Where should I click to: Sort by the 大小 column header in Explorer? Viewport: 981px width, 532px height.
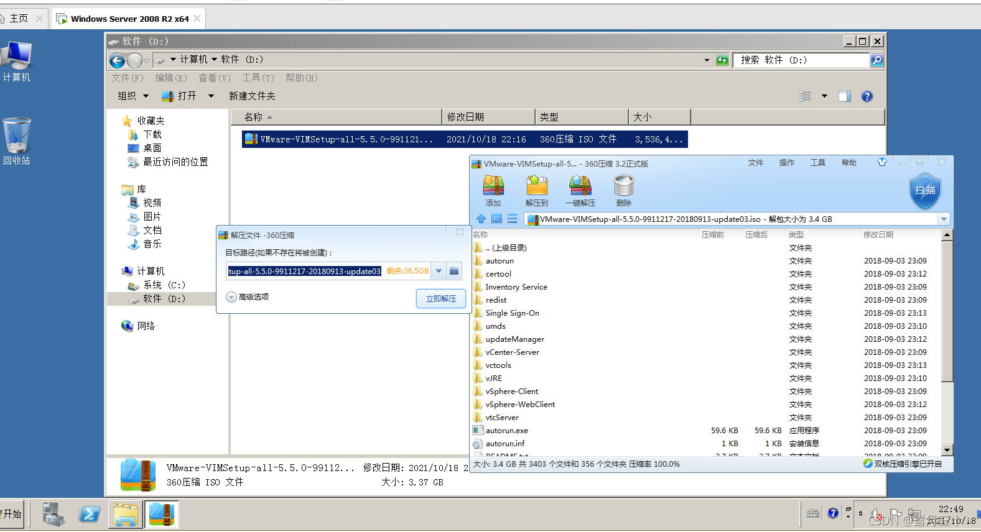[659, 117]
